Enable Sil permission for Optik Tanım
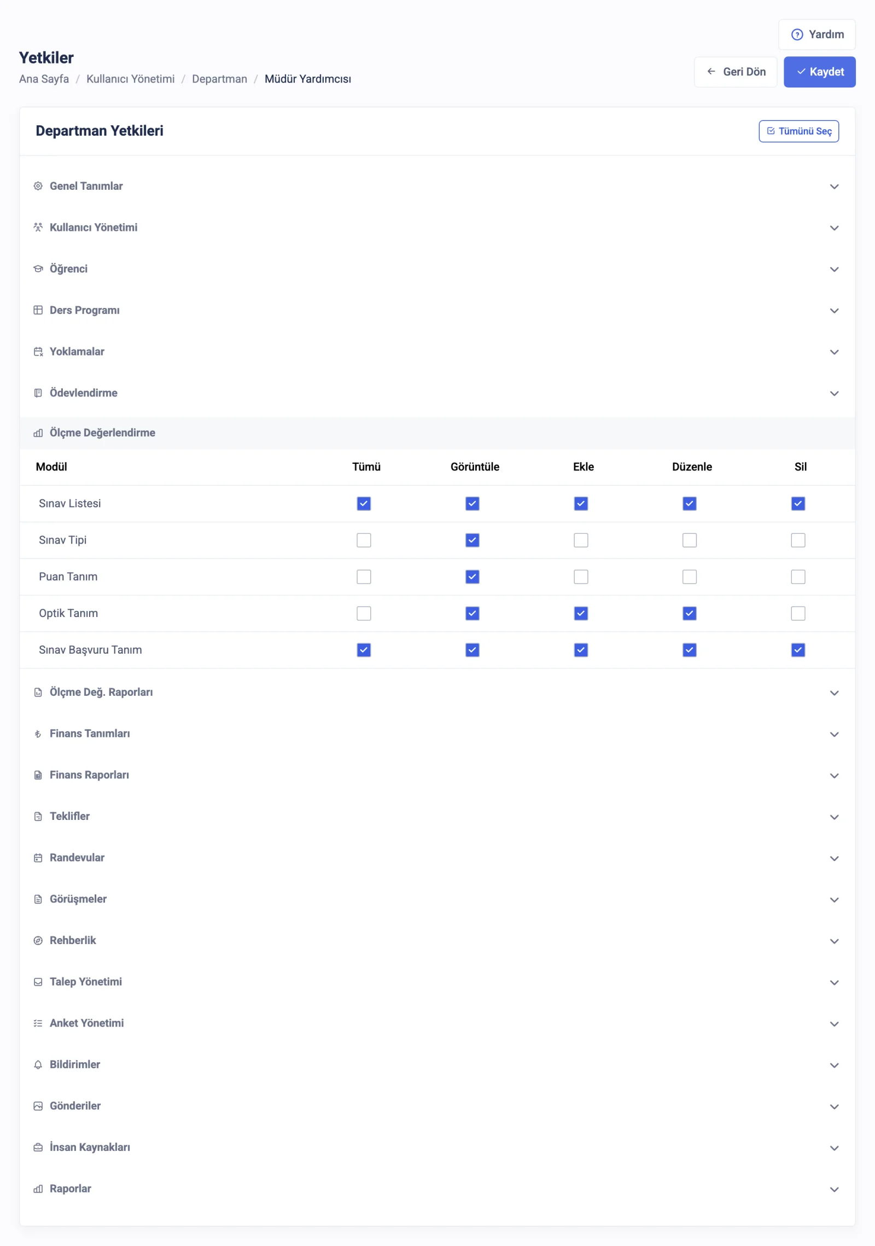The width and height of the screenshot is (875, 1246). pyautogui.click(x=798, y=614)
